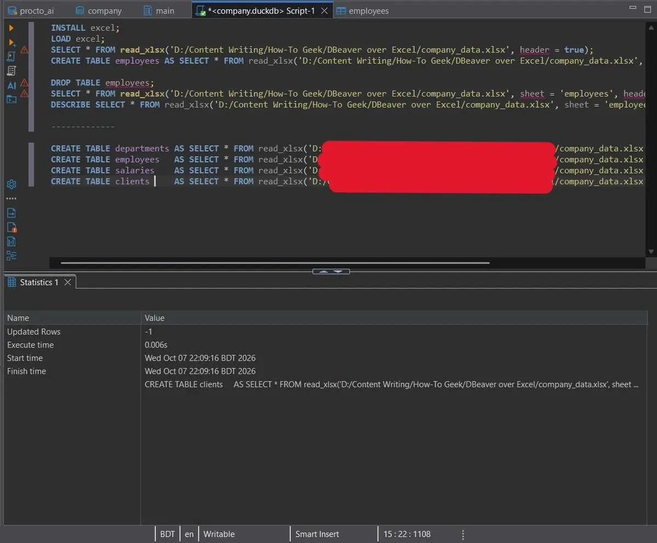Click the AI assistant icon in the sidebar

click(x=12, y=86)
